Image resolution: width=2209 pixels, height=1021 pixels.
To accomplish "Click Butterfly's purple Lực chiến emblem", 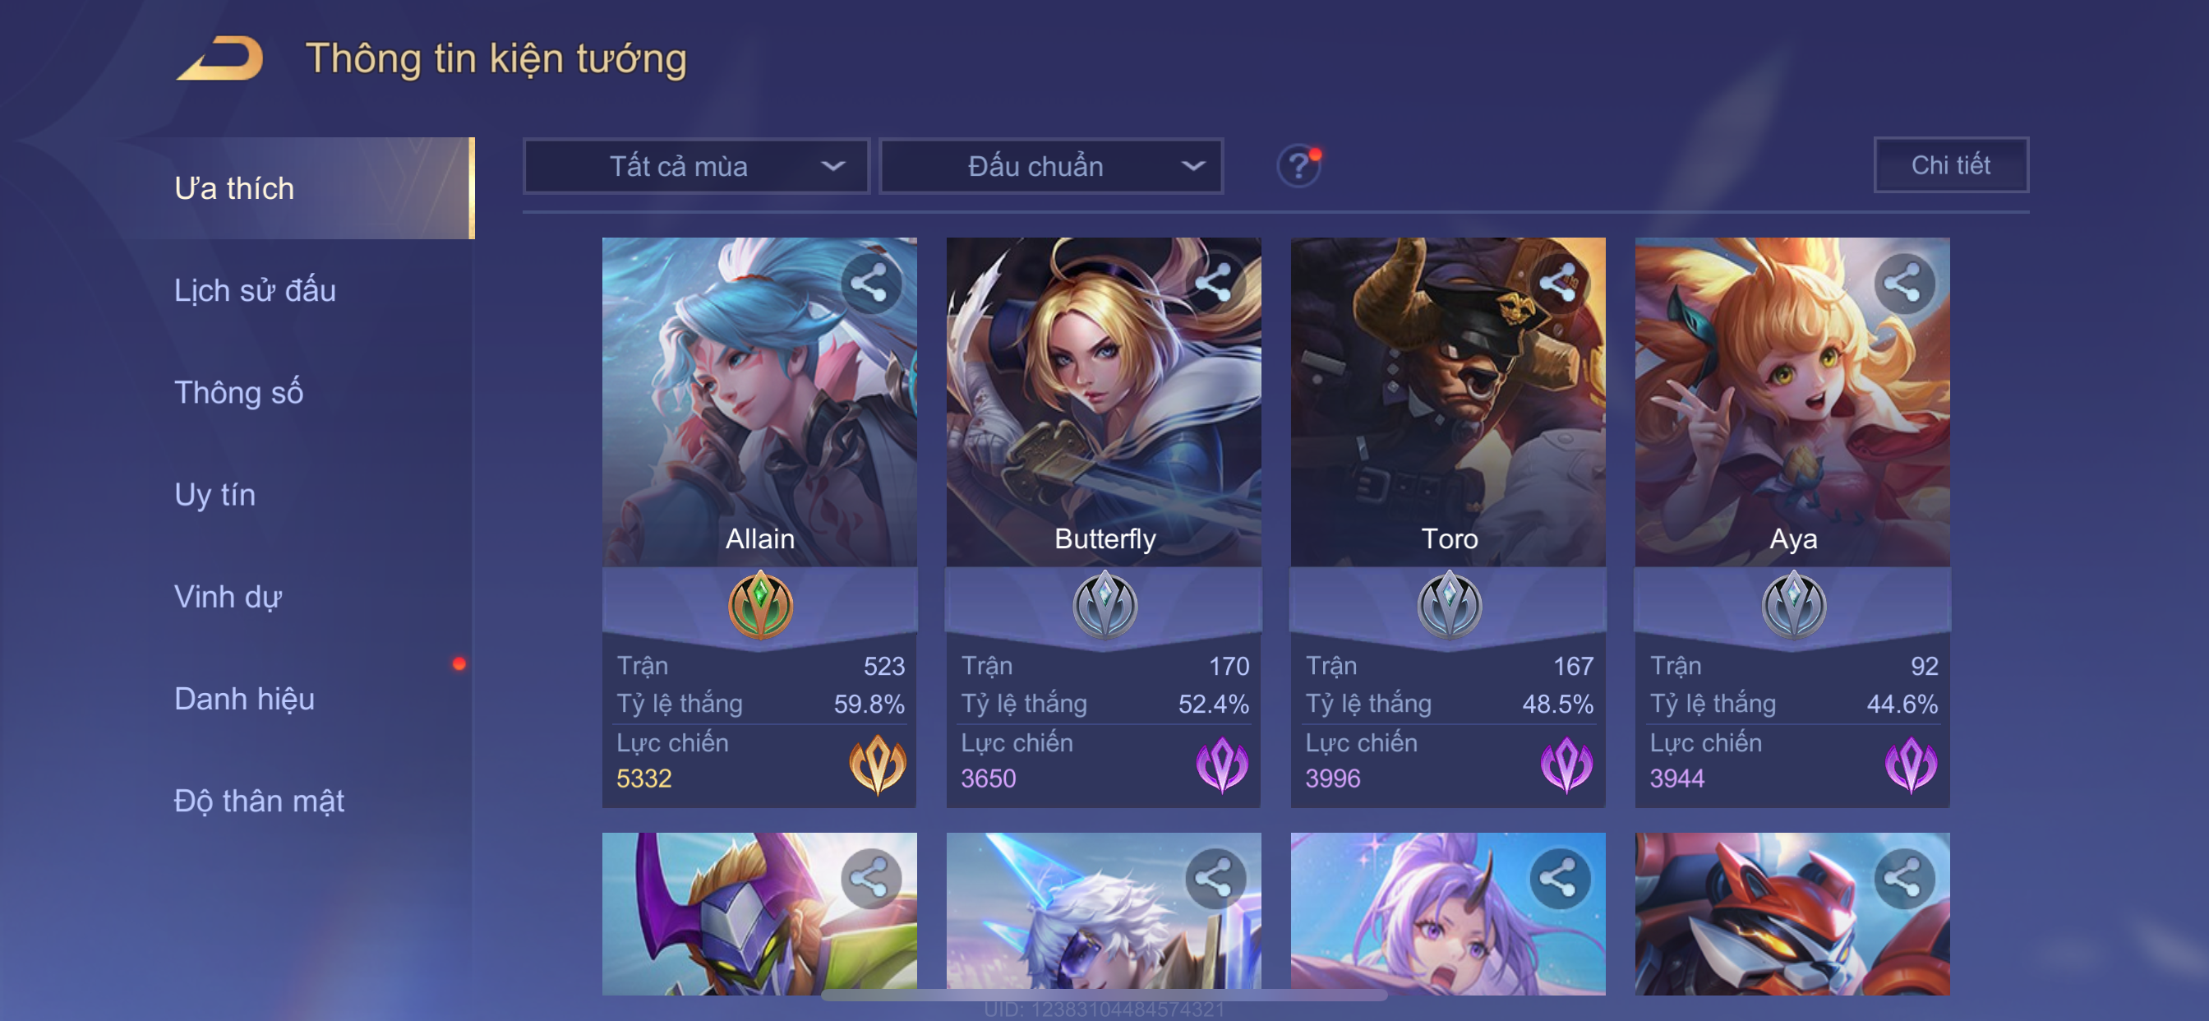I will tap(1222, 764).
